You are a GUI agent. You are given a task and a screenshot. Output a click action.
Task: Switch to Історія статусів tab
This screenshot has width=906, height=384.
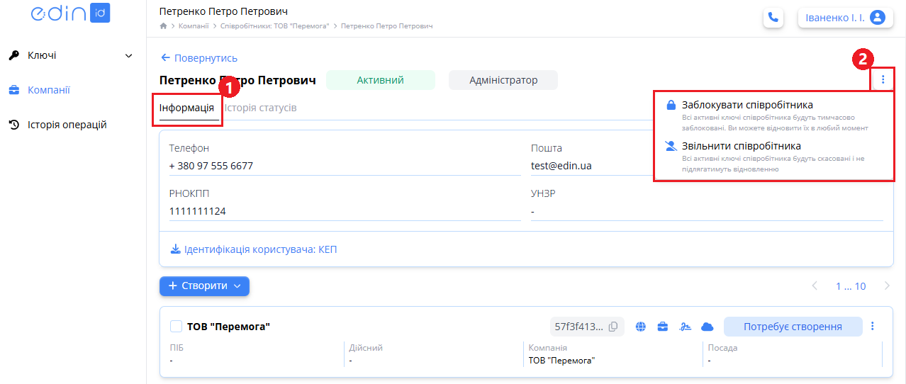260,108
